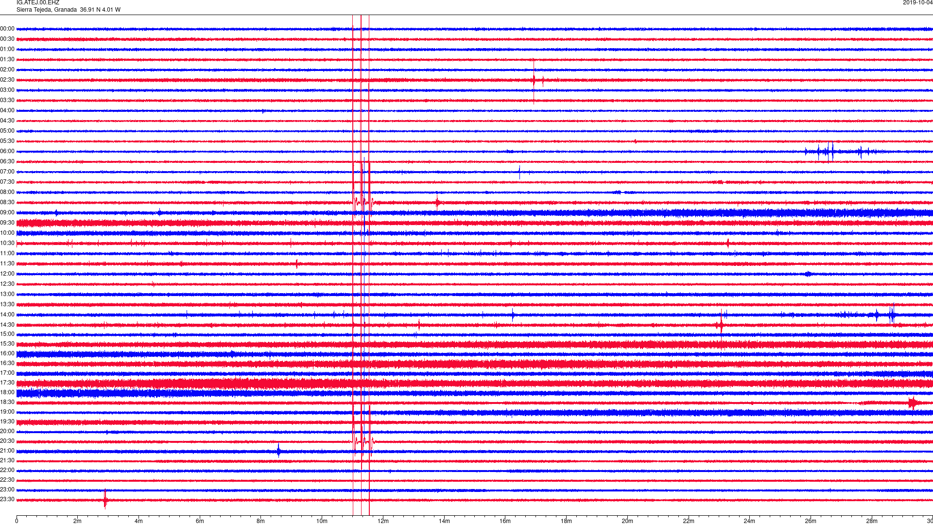
Task: Click the 24m tick on time axis
Action: [749, 521]
